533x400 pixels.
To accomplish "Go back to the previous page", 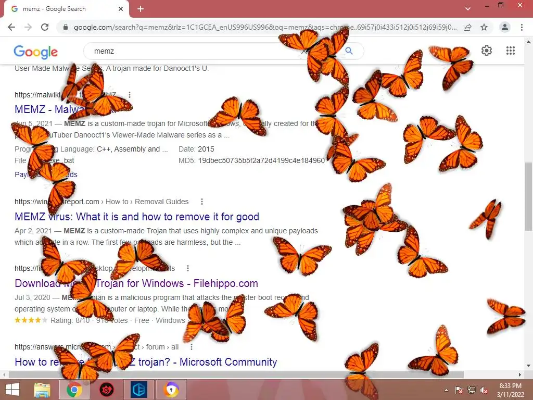I will pyautogui.click(x=11, y=27).
